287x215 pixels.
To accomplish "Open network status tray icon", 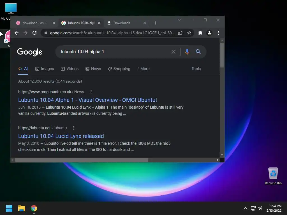I will pyautogui.click(x=253, y=208).
